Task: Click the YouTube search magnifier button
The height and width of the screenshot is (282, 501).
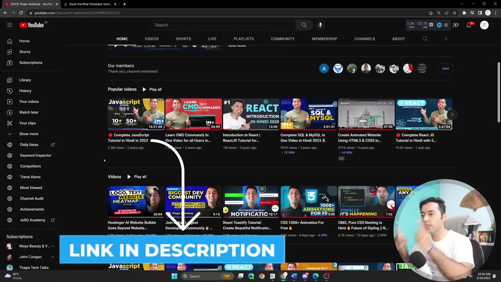Action: (x=304, y=25)
